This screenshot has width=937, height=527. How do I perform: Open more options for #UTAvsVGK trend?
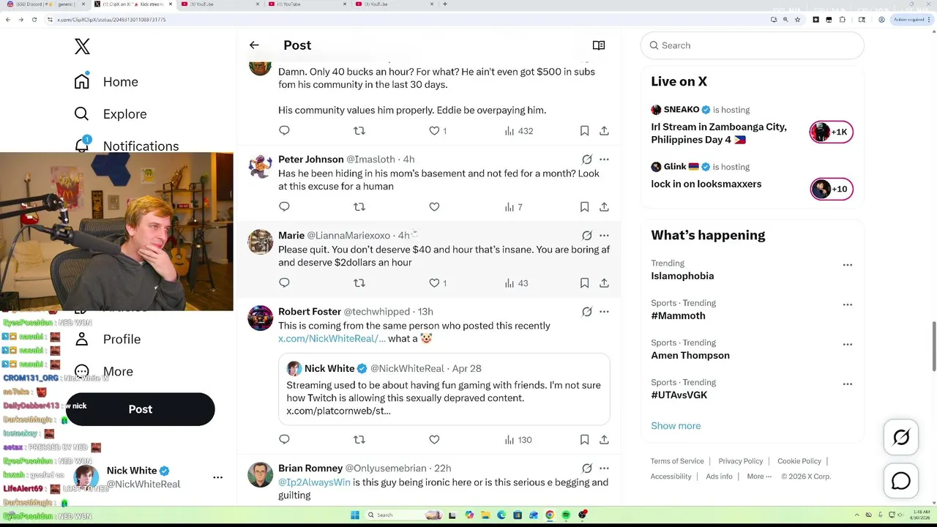coord(848,384)
